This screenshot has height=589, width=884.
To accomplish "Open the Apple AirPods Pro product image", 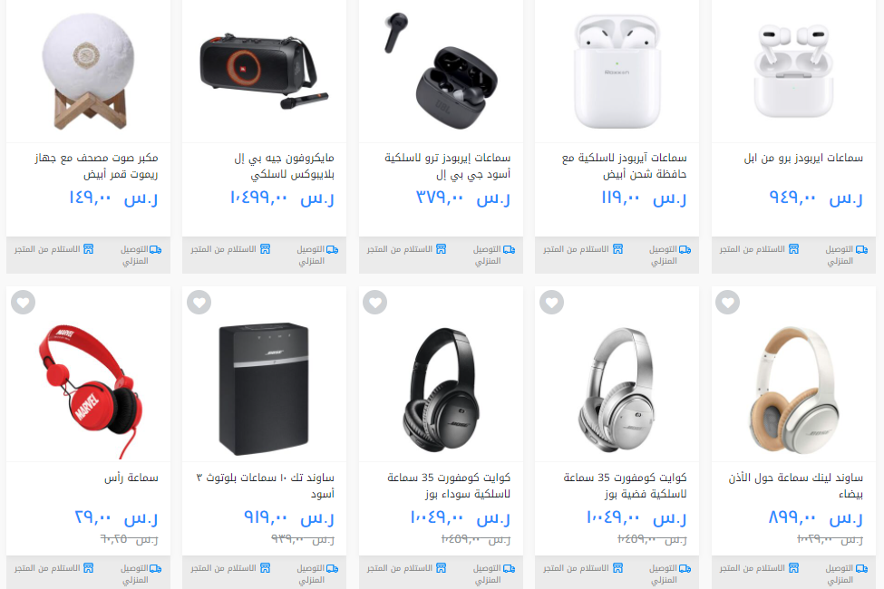I will 794,71.
